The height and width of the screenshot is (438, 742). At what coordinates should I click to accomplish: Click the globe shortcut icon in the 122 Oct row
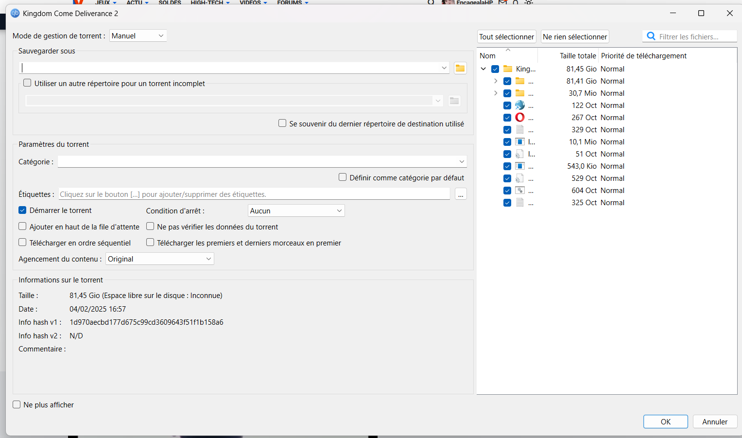click(520, 105)
